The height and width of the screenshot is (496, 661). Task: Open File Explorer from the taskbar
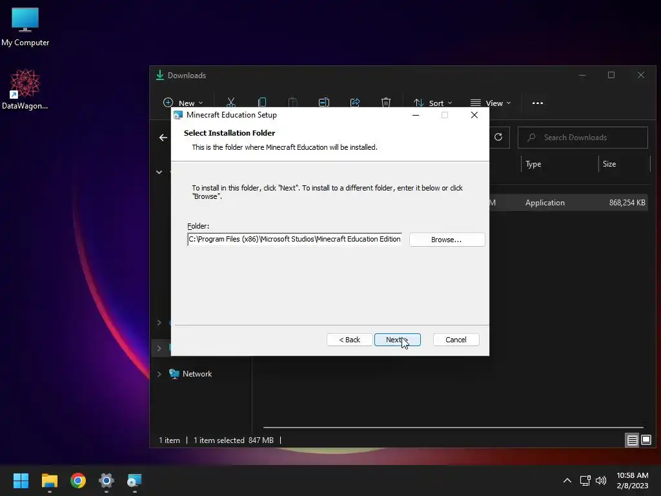point(49,480)
